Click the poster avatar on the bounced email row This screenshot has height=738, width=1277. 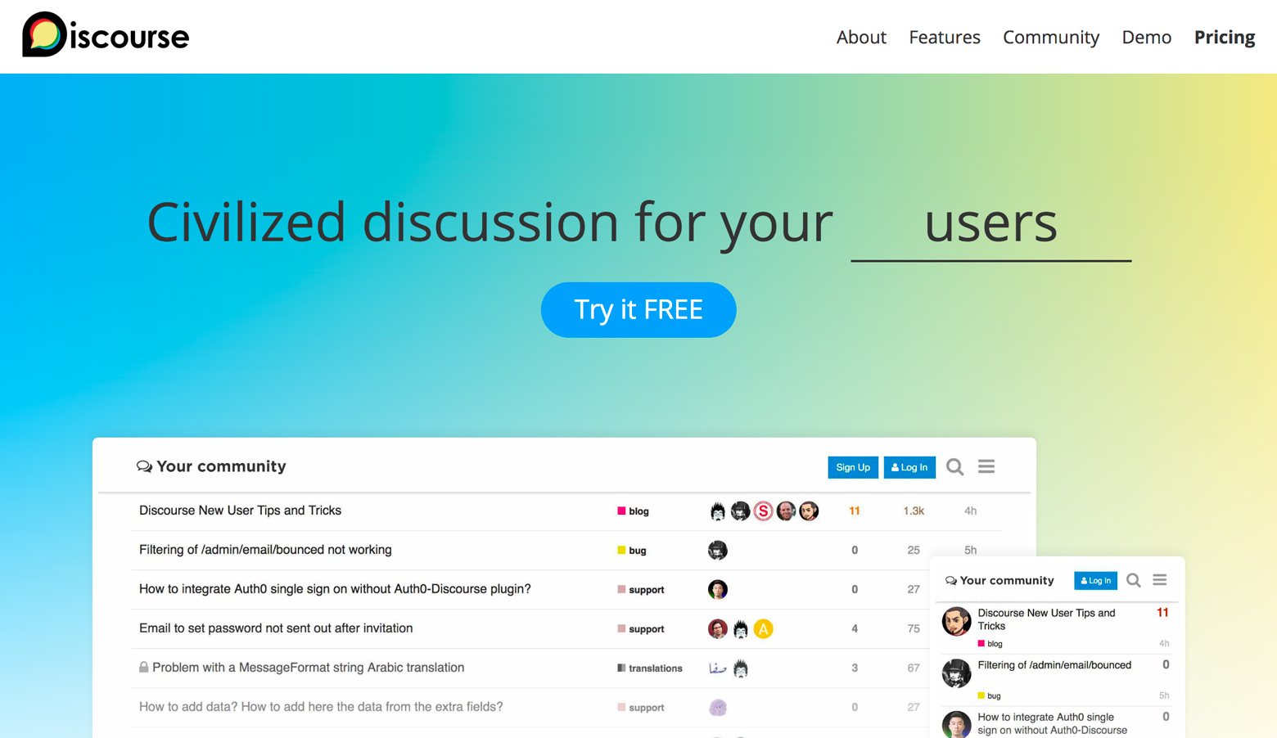[717, 551]
